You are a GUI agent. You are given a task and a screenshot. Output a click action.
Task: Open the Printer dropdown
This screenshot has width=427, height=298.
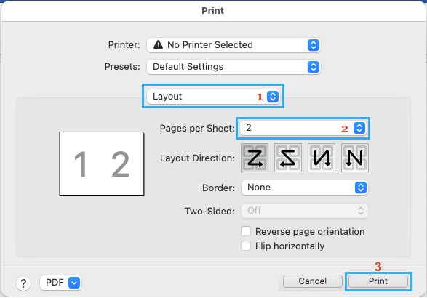(234, 45)
